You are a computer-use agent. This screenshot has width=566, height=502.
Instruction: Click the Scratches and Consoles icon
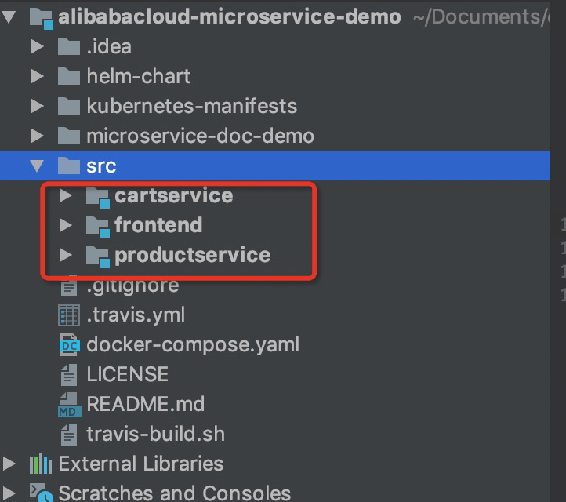point(41,493)
